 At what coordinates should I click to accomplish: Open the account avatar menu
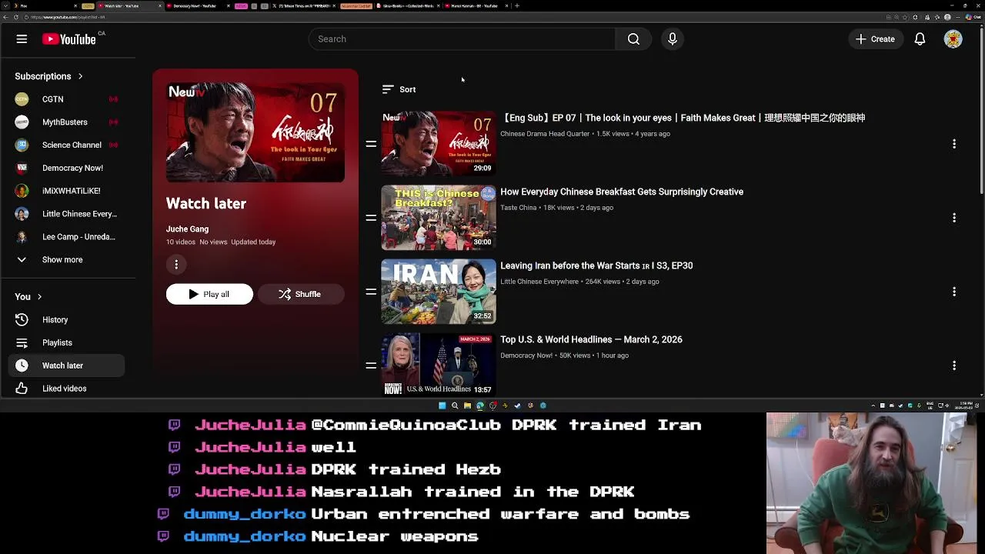pos(953,39)
